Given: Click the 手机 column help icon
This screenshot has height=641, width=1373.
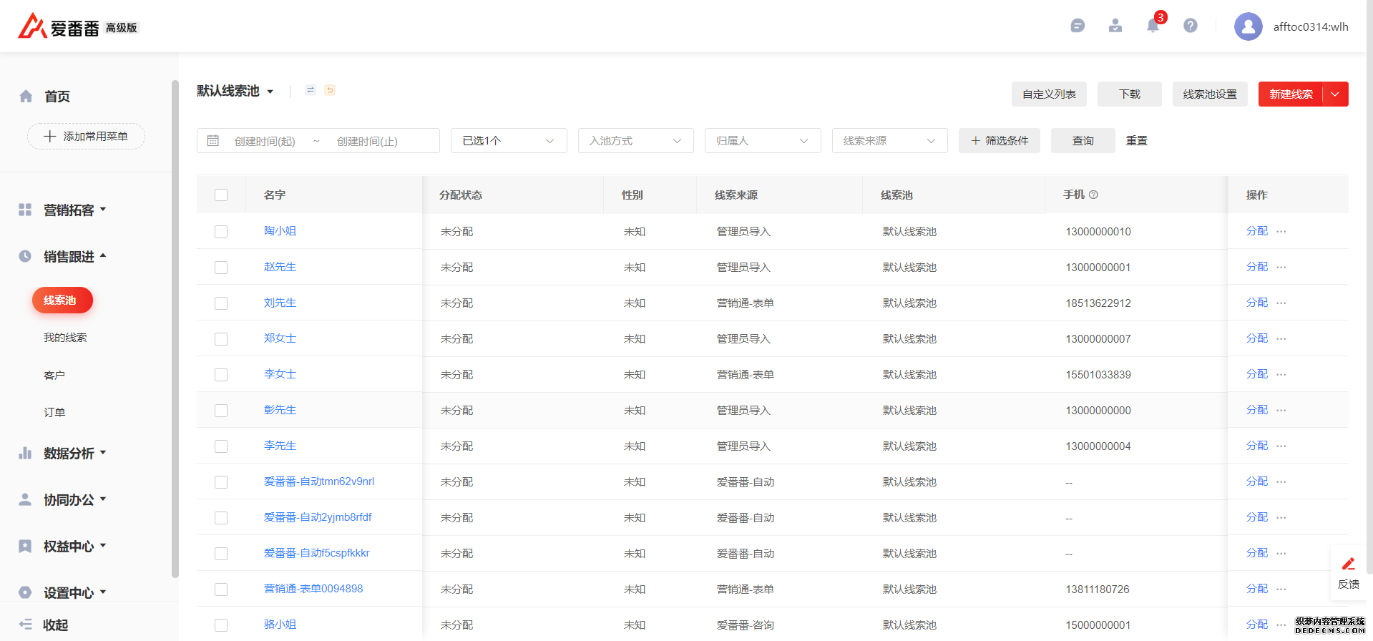Looking at the screenshot, I should [1093, 195].
